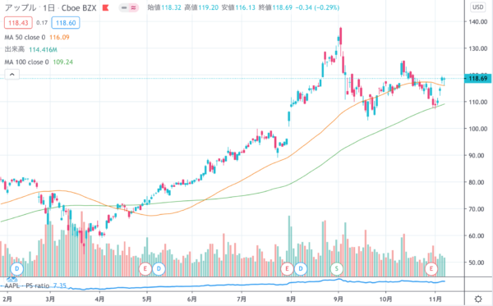This screenshot has width=493, height=306.
Task: Click the USD currency button
Action: tap(478, 7)
